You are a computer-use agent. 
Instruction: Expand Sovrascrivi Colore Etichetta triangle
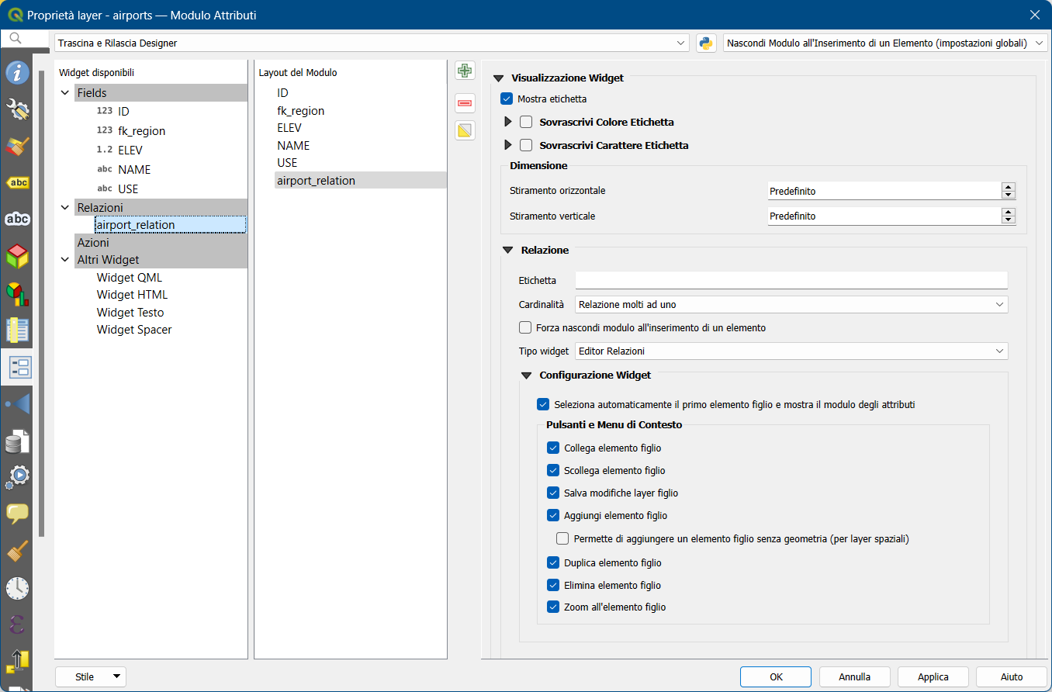[509, 122]
